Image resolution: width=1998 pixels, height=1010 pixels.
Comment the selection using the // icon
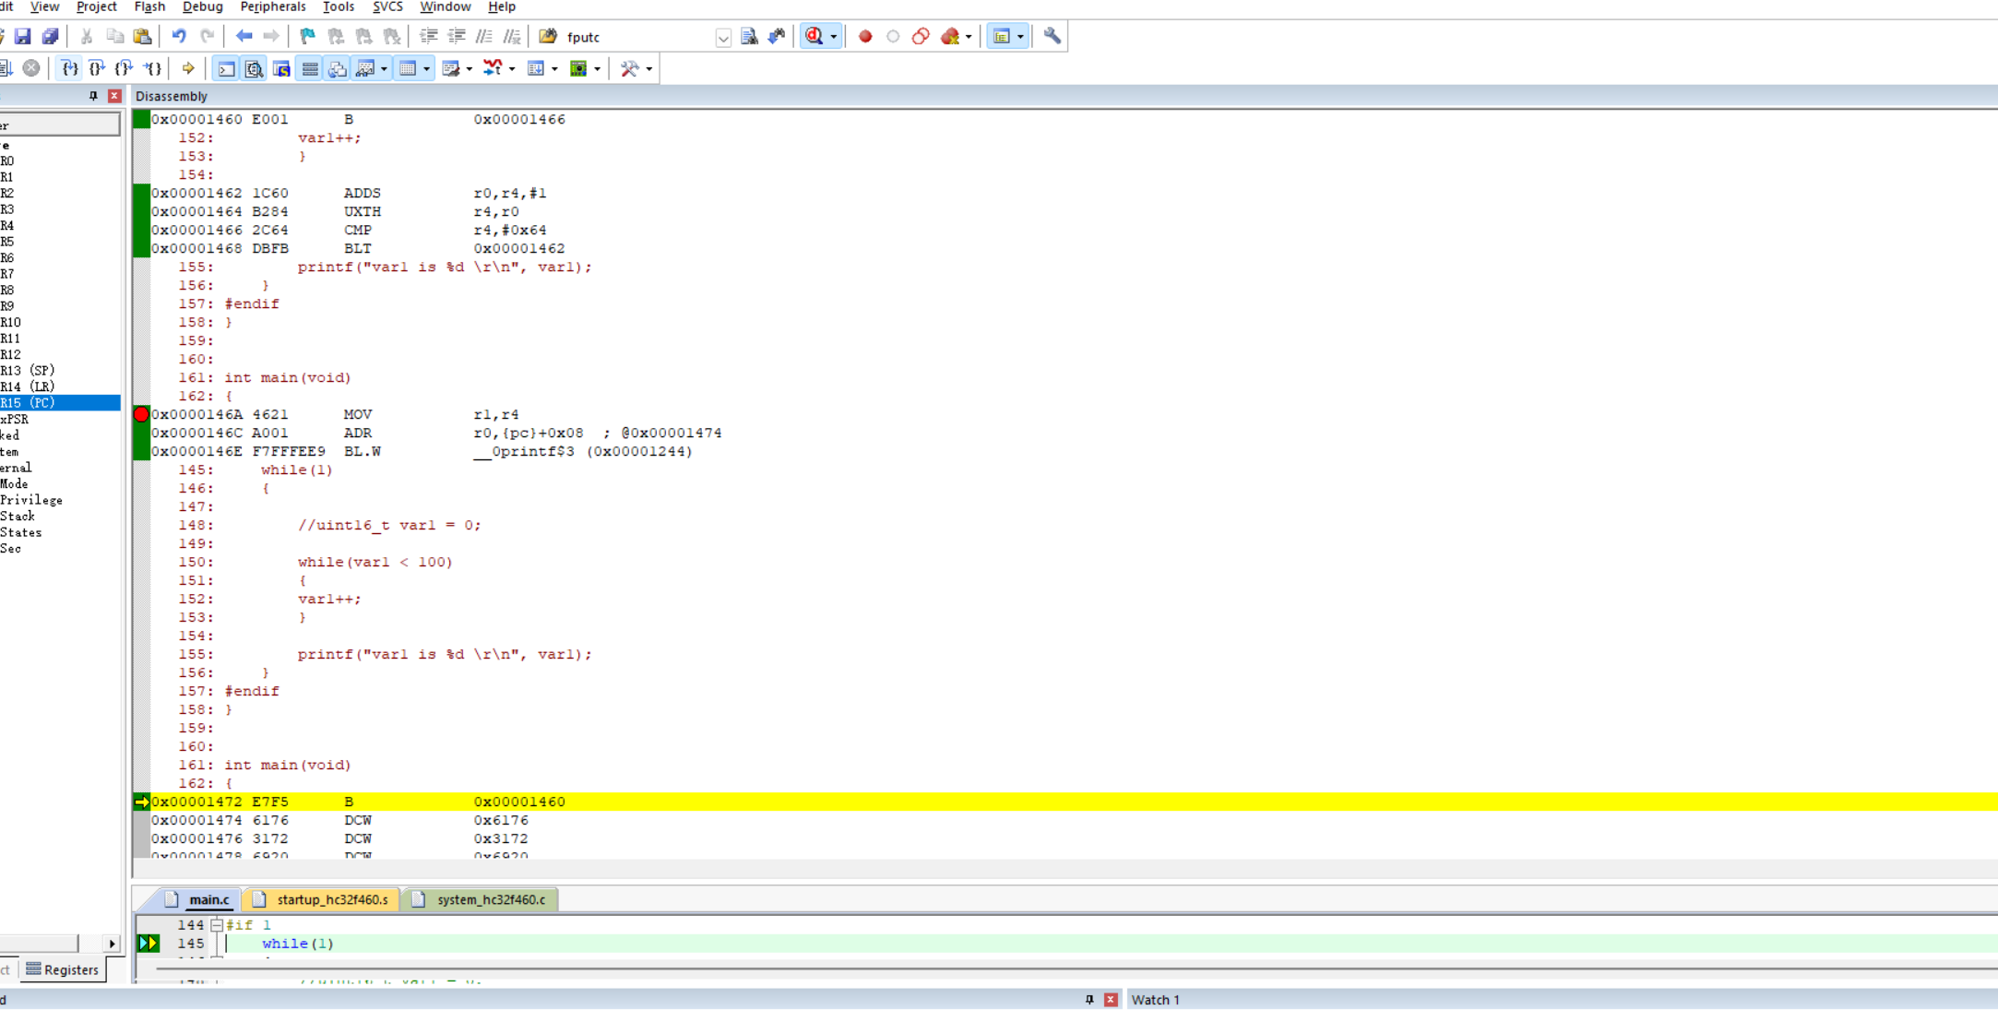click(484, 36)
